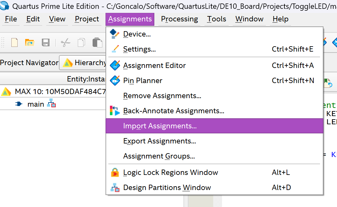Image resolution: width=337 pixels, height=207 pixels.
Task: Click the Project Navigator panel label
Action: 29,63
